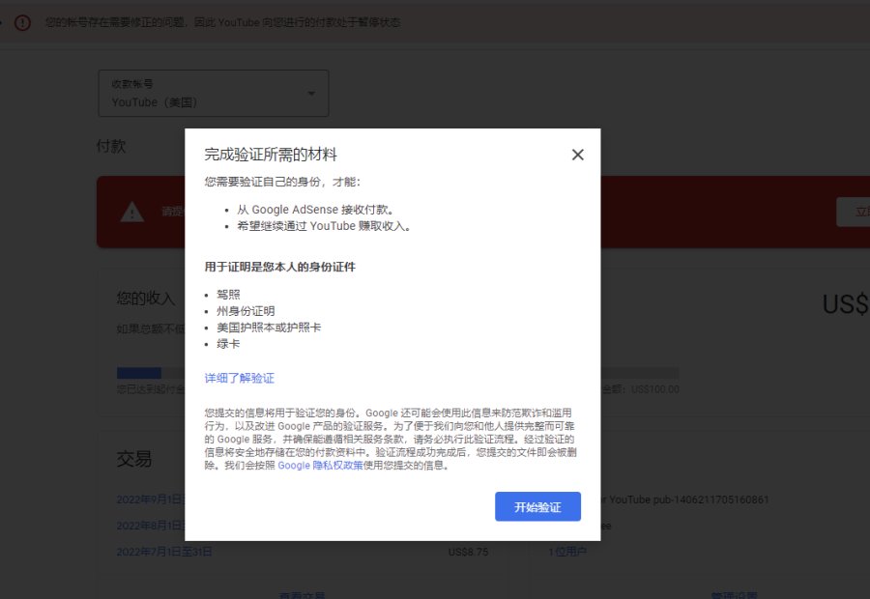The height and width of the screenshot is (599, 870).
Task: Click the 开始验证 button
Action: pos(537,506)
